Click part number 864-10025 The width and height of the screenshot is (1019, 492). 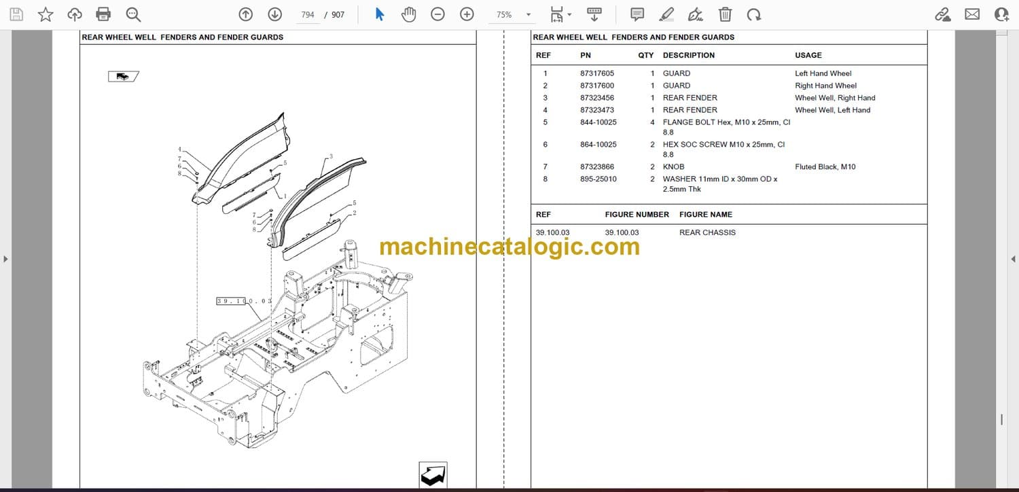pos(598,145)
